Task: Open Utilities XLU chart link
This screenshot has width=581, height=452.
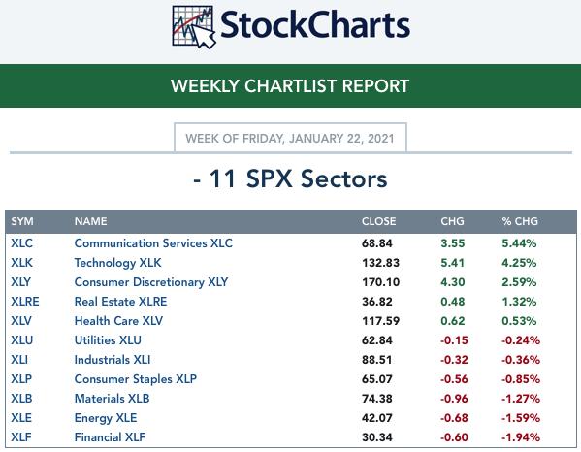Action: pos(108,340)
